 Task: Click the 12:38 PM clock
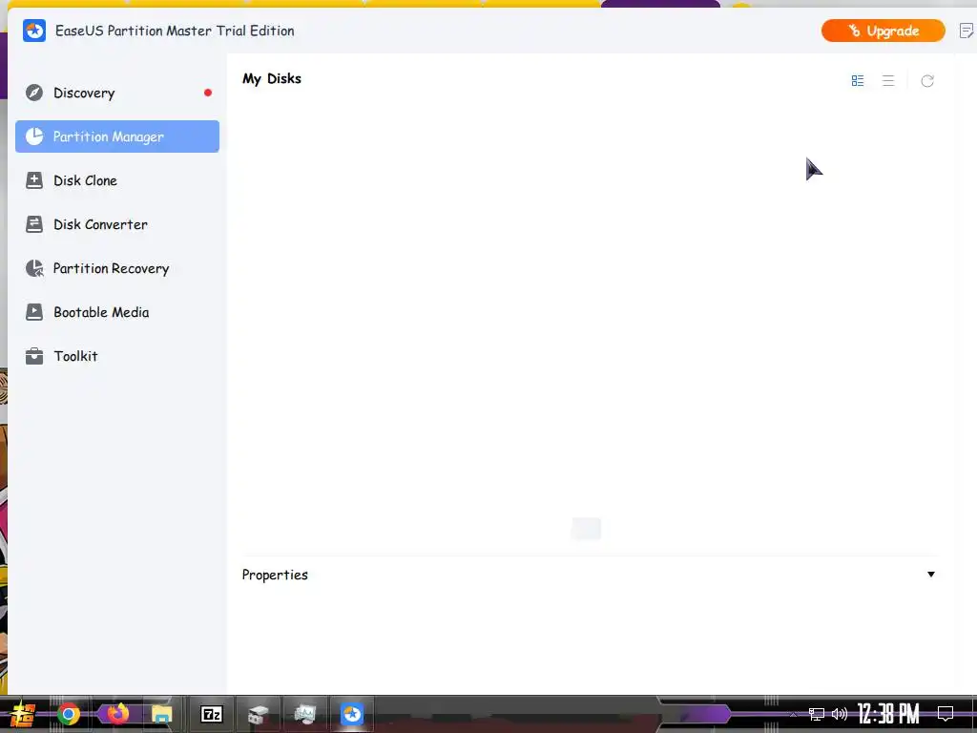coord(888,714)
